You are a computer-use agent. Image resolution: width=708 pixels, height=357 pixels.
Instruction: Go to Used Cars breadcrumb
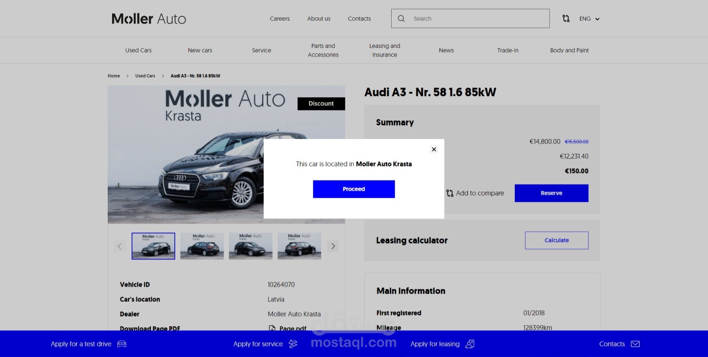coord(145,76)
